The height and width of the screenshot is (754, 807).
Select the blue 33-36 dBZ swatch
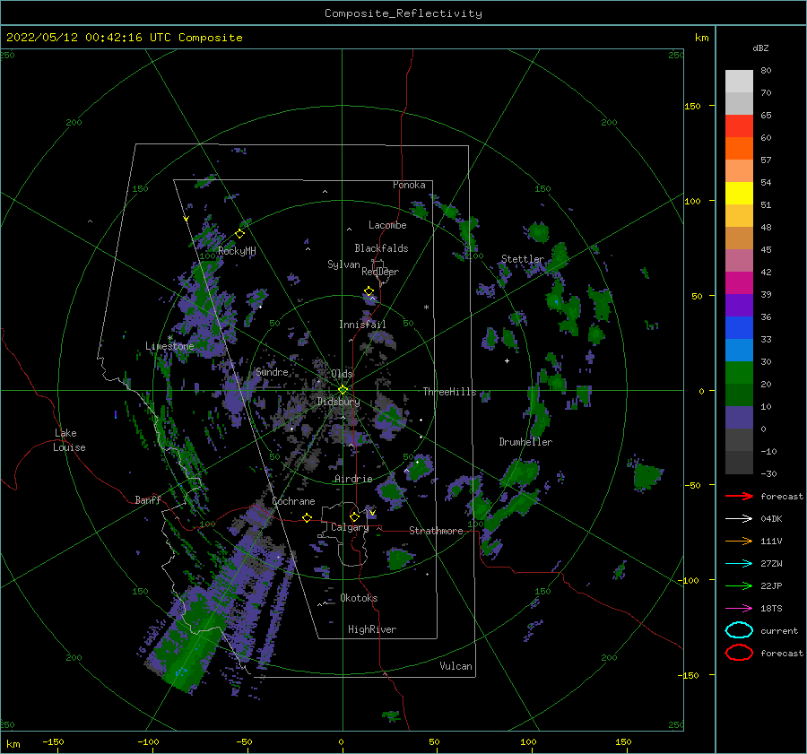739,328
